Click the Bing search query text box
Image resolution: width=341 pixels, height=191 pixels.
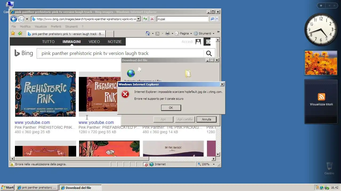121,53
